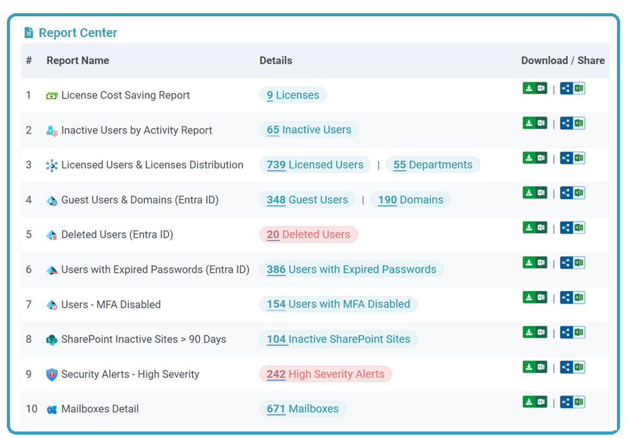Click the Report Center document icon

(29, 33)
